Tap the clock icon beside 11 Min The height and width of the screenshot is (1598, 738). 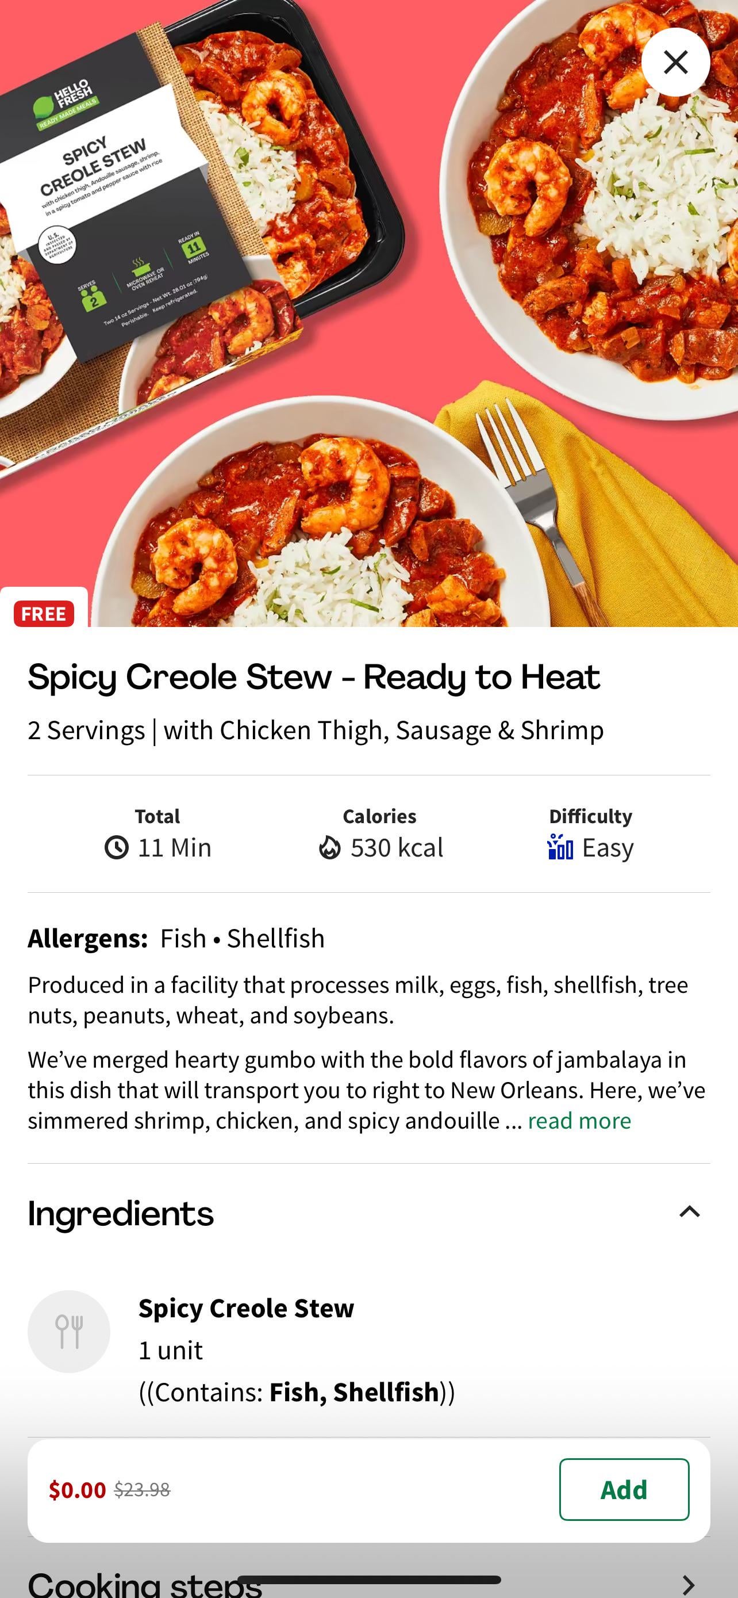click(117, 847)
